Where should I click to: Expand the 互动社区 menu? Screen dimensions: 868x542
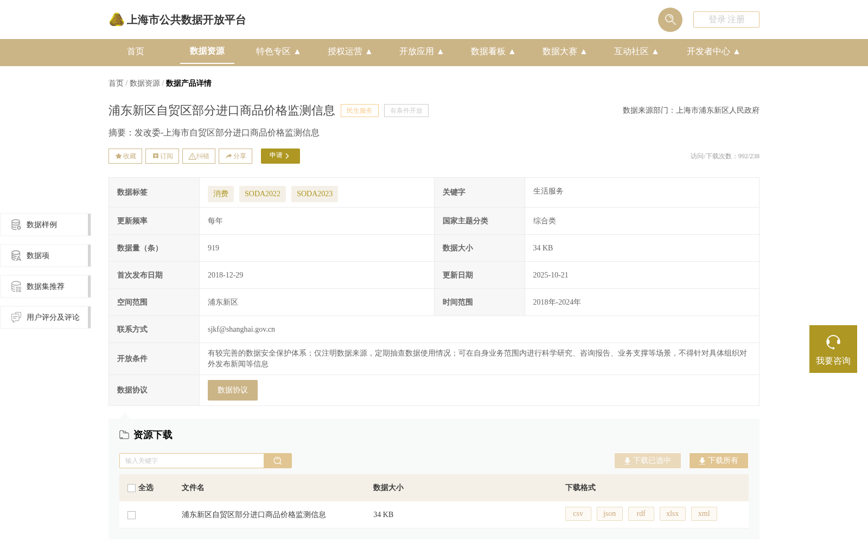[636, 51]
